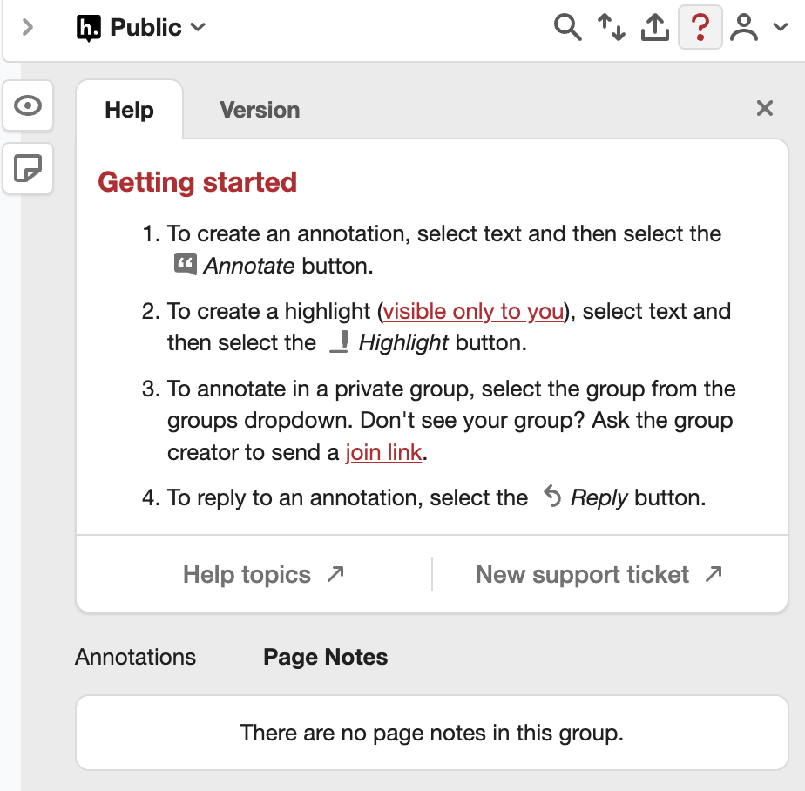Click the search magnifier icon
This screenshot has height=791, width=805.
click(x=567, y=28)
